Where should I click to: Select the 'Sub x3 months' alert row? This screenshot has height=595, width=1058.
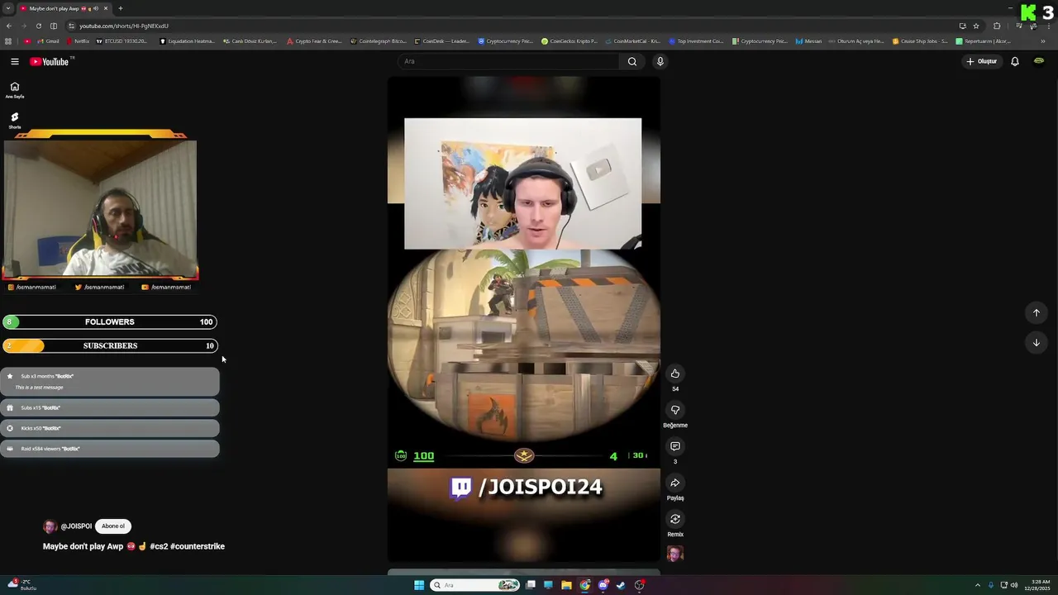click(x=110, y=382)
